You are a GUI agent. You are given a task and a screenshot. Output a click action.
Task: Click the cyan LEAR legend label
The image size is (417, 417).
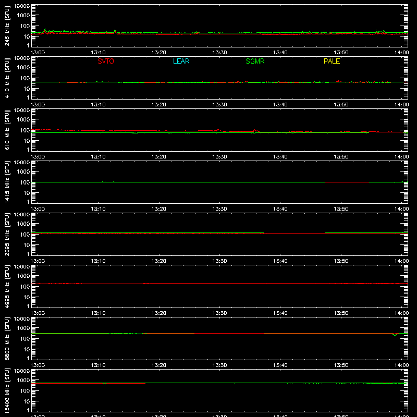[x=181, y=61]
